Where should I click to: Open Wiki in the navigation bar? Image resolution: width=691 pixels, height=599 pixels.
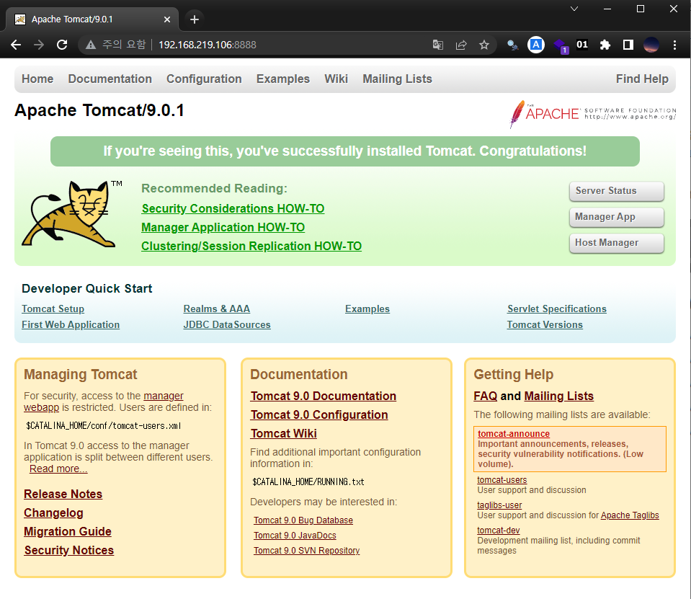[x=336, y=79]
